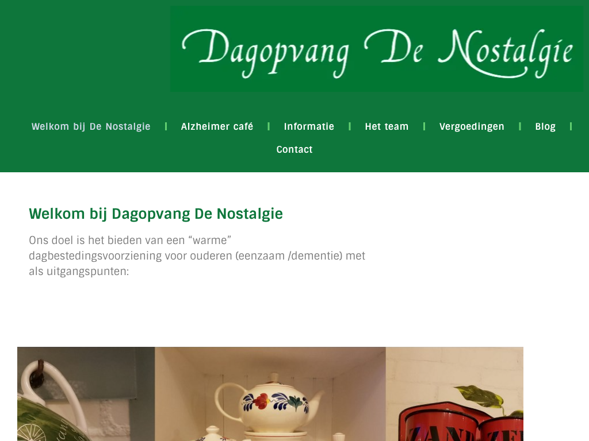
Task: Click the word Nostalgie in the logo
Action: (506, 53)
